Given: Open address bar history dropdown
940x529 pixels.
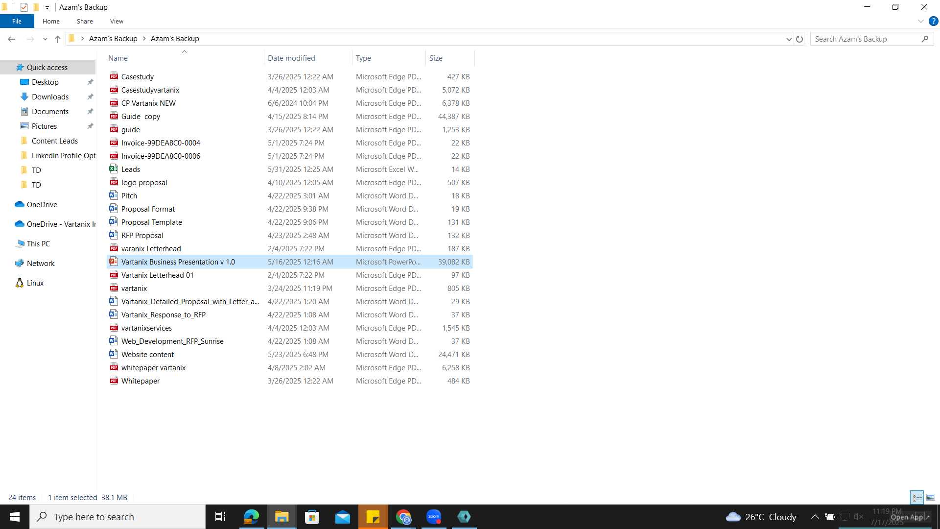Looking at the screenshot, I should click(789, 39).
